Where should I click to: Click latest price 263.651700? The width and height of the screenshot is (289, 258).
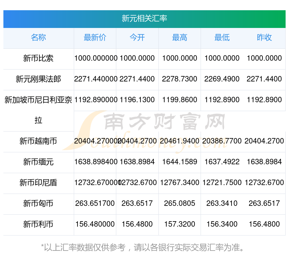(95, 203)
